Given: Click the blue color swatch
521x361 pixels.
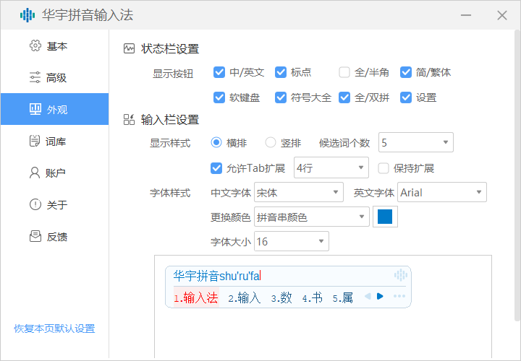Looking at the screenshot, I should 385,217.
